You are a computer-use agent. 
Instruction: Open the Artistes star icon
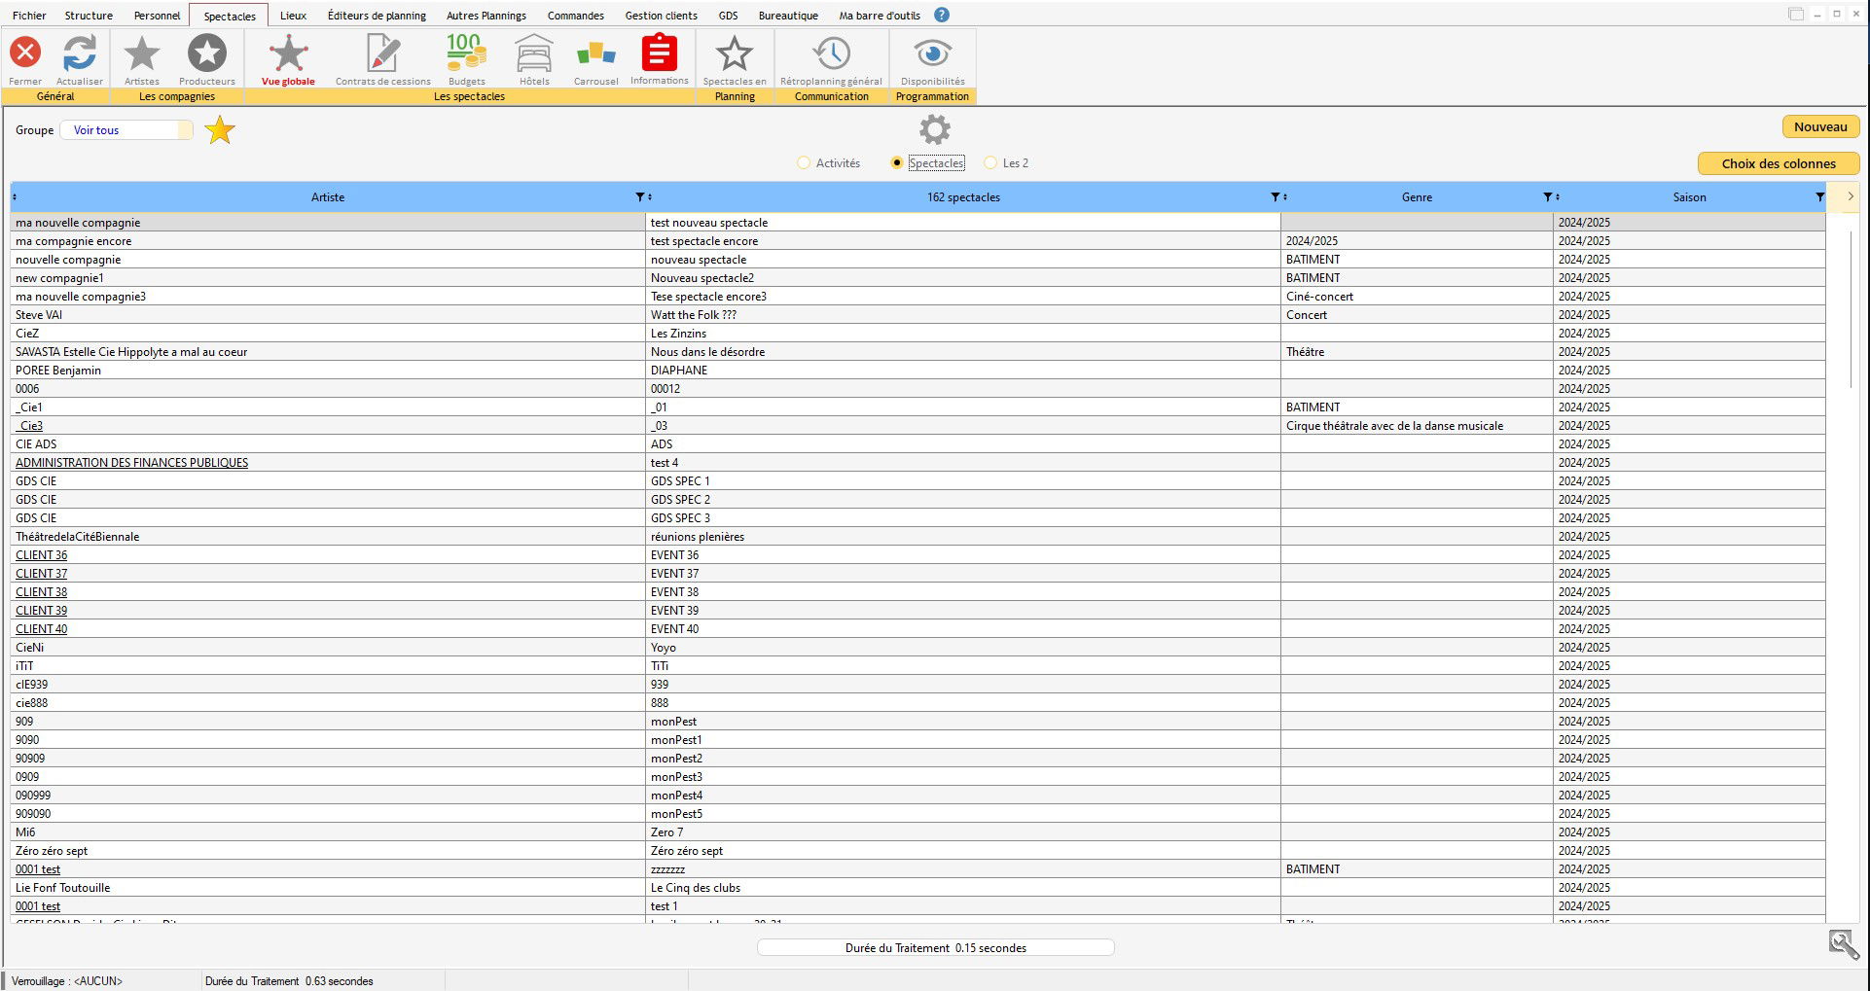click(x=142, y=54)
